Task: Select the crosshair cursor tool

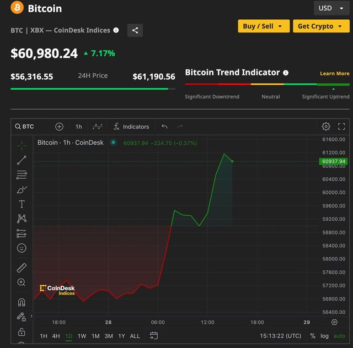Action: (22, 145)
